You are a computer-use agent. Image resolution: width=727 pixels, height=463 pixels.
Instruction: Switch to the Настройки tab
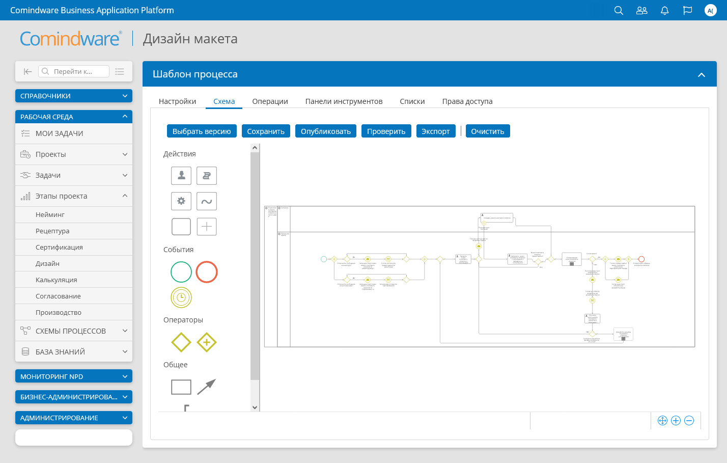pyautogui.click(x=177, y=101)
